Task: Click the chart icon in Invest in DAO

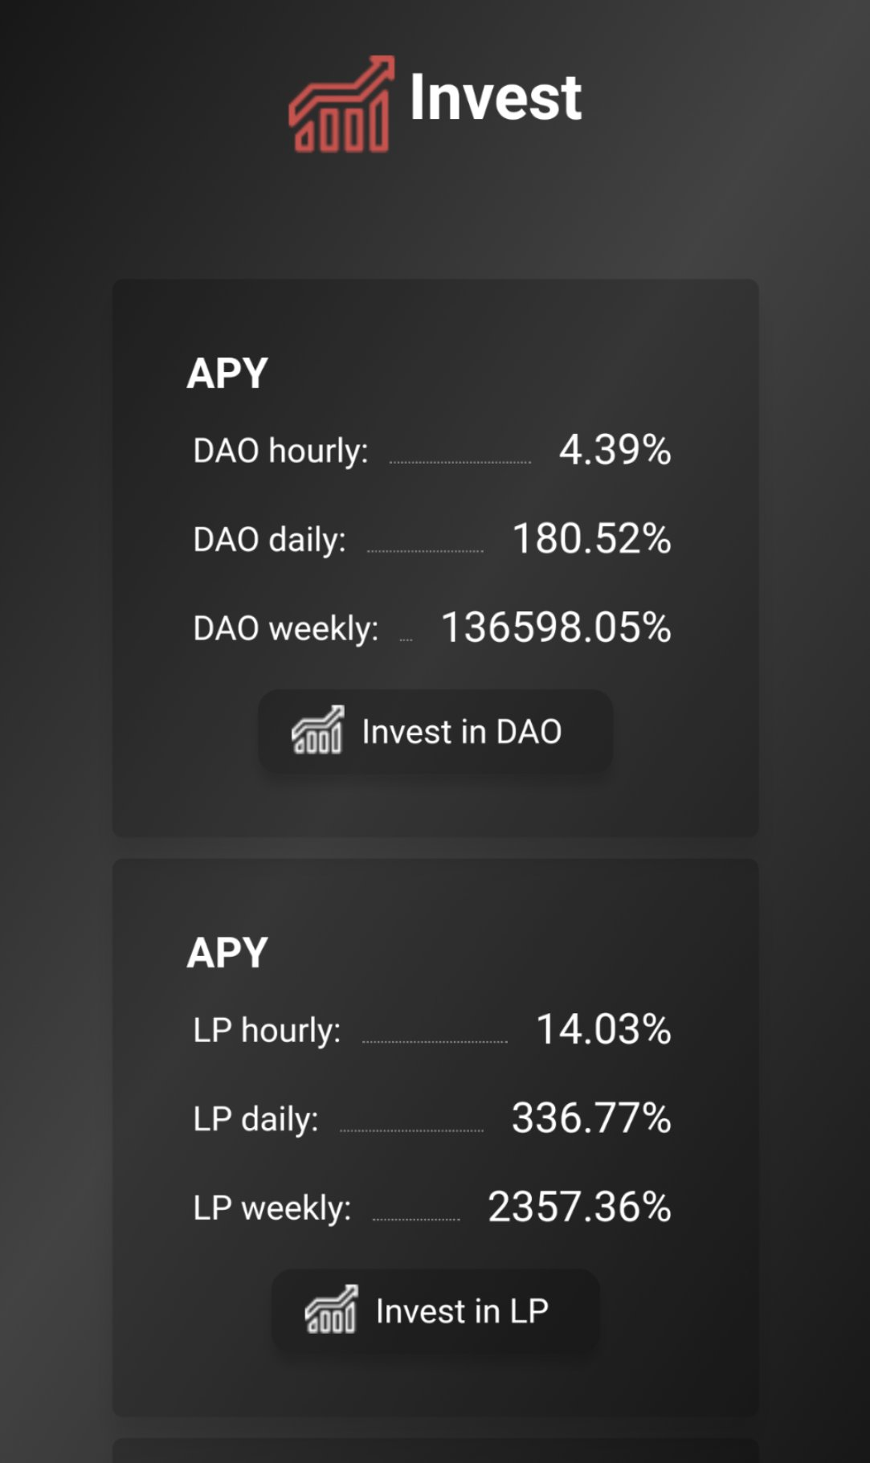Action: coord(318,730)
